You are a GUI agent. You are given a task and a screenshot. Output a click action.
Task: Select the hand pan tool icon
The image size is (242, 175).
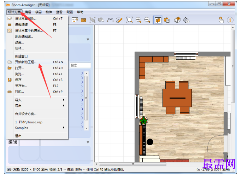(x=221, y=20)
